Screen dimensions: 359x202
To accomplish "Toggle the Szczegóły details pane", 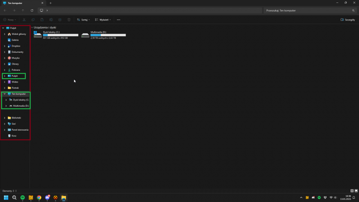I will [x=348, y=20].
